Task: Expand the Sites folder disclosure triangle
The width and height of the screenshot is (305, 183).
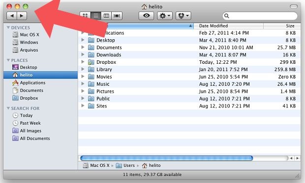Action: click(x=83, y=106)
